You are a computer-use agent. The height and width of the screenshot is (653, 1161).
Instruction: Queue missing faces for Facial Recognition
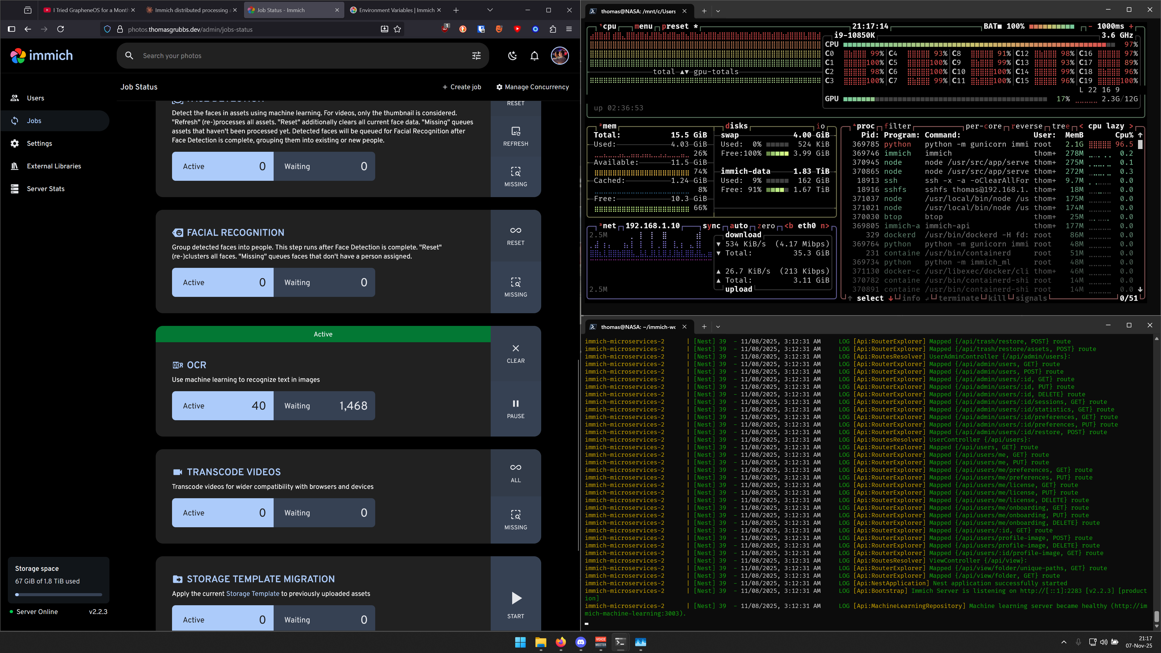pyautogui.click(x=515, y=287)
